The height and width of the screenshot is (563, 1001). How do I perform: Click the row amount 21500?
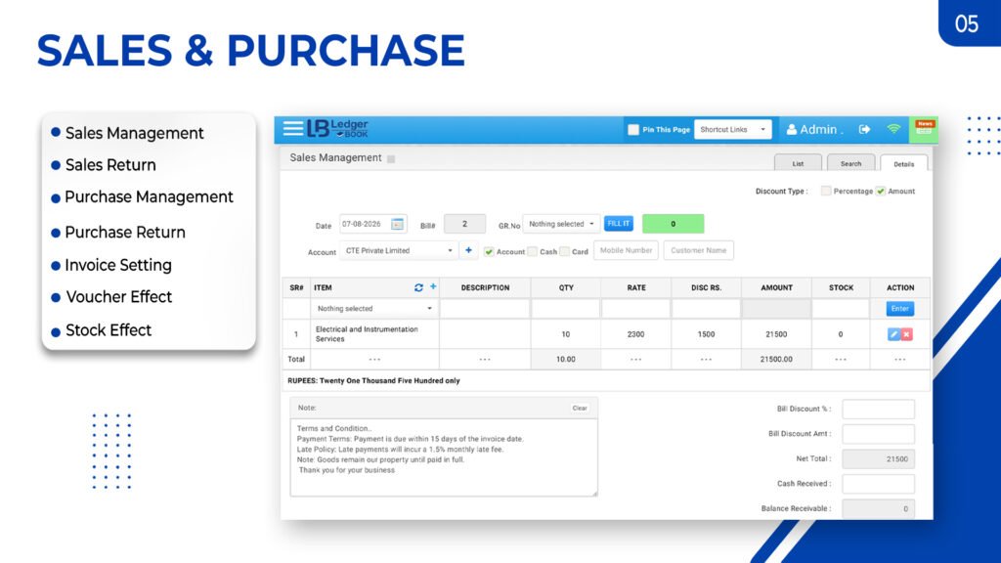776,334
